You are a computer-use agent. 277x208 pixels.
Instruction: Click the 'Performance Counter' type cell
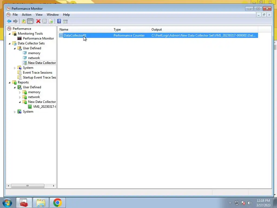click(x=129, y=35)
